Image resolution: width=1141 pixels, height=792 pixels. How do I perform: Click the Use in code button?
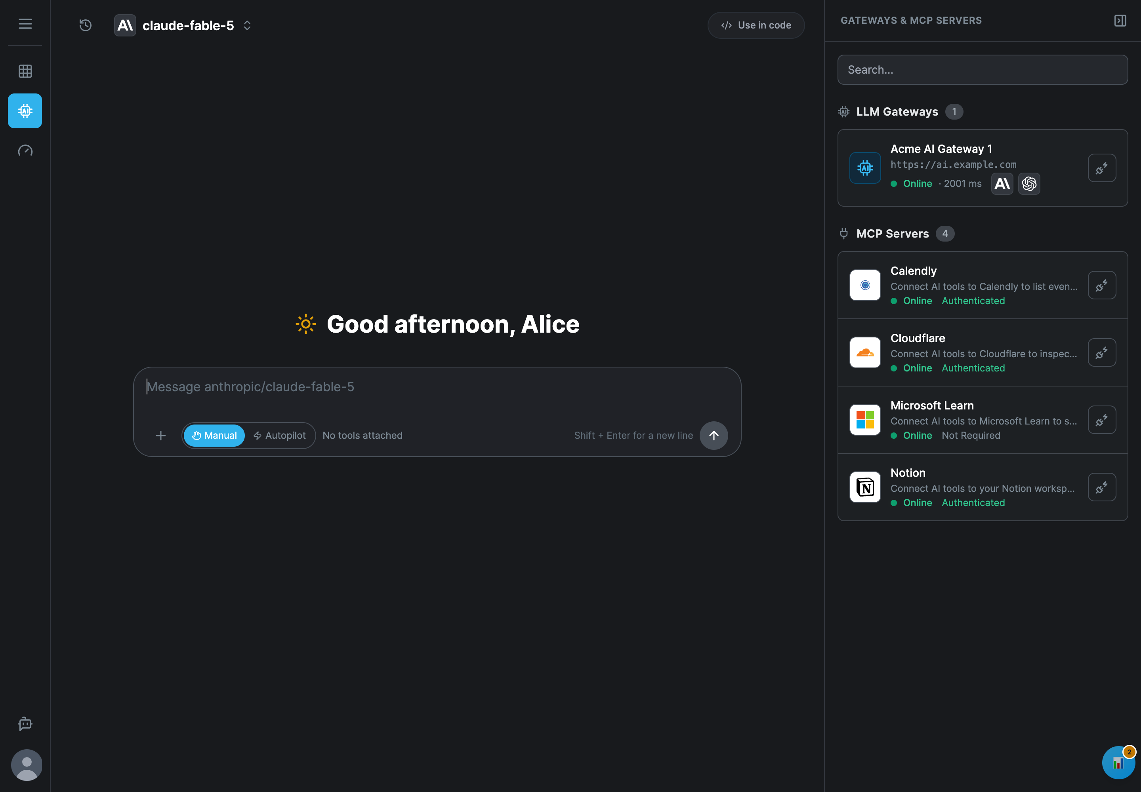click(x=756, y=25)
